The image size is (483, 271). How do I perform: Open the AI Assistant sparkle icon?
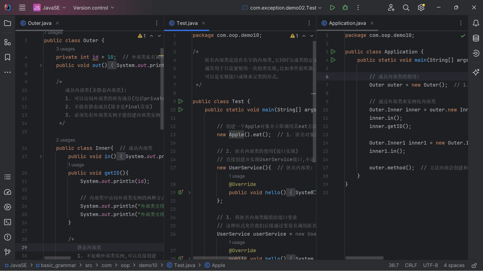point(476,72)
